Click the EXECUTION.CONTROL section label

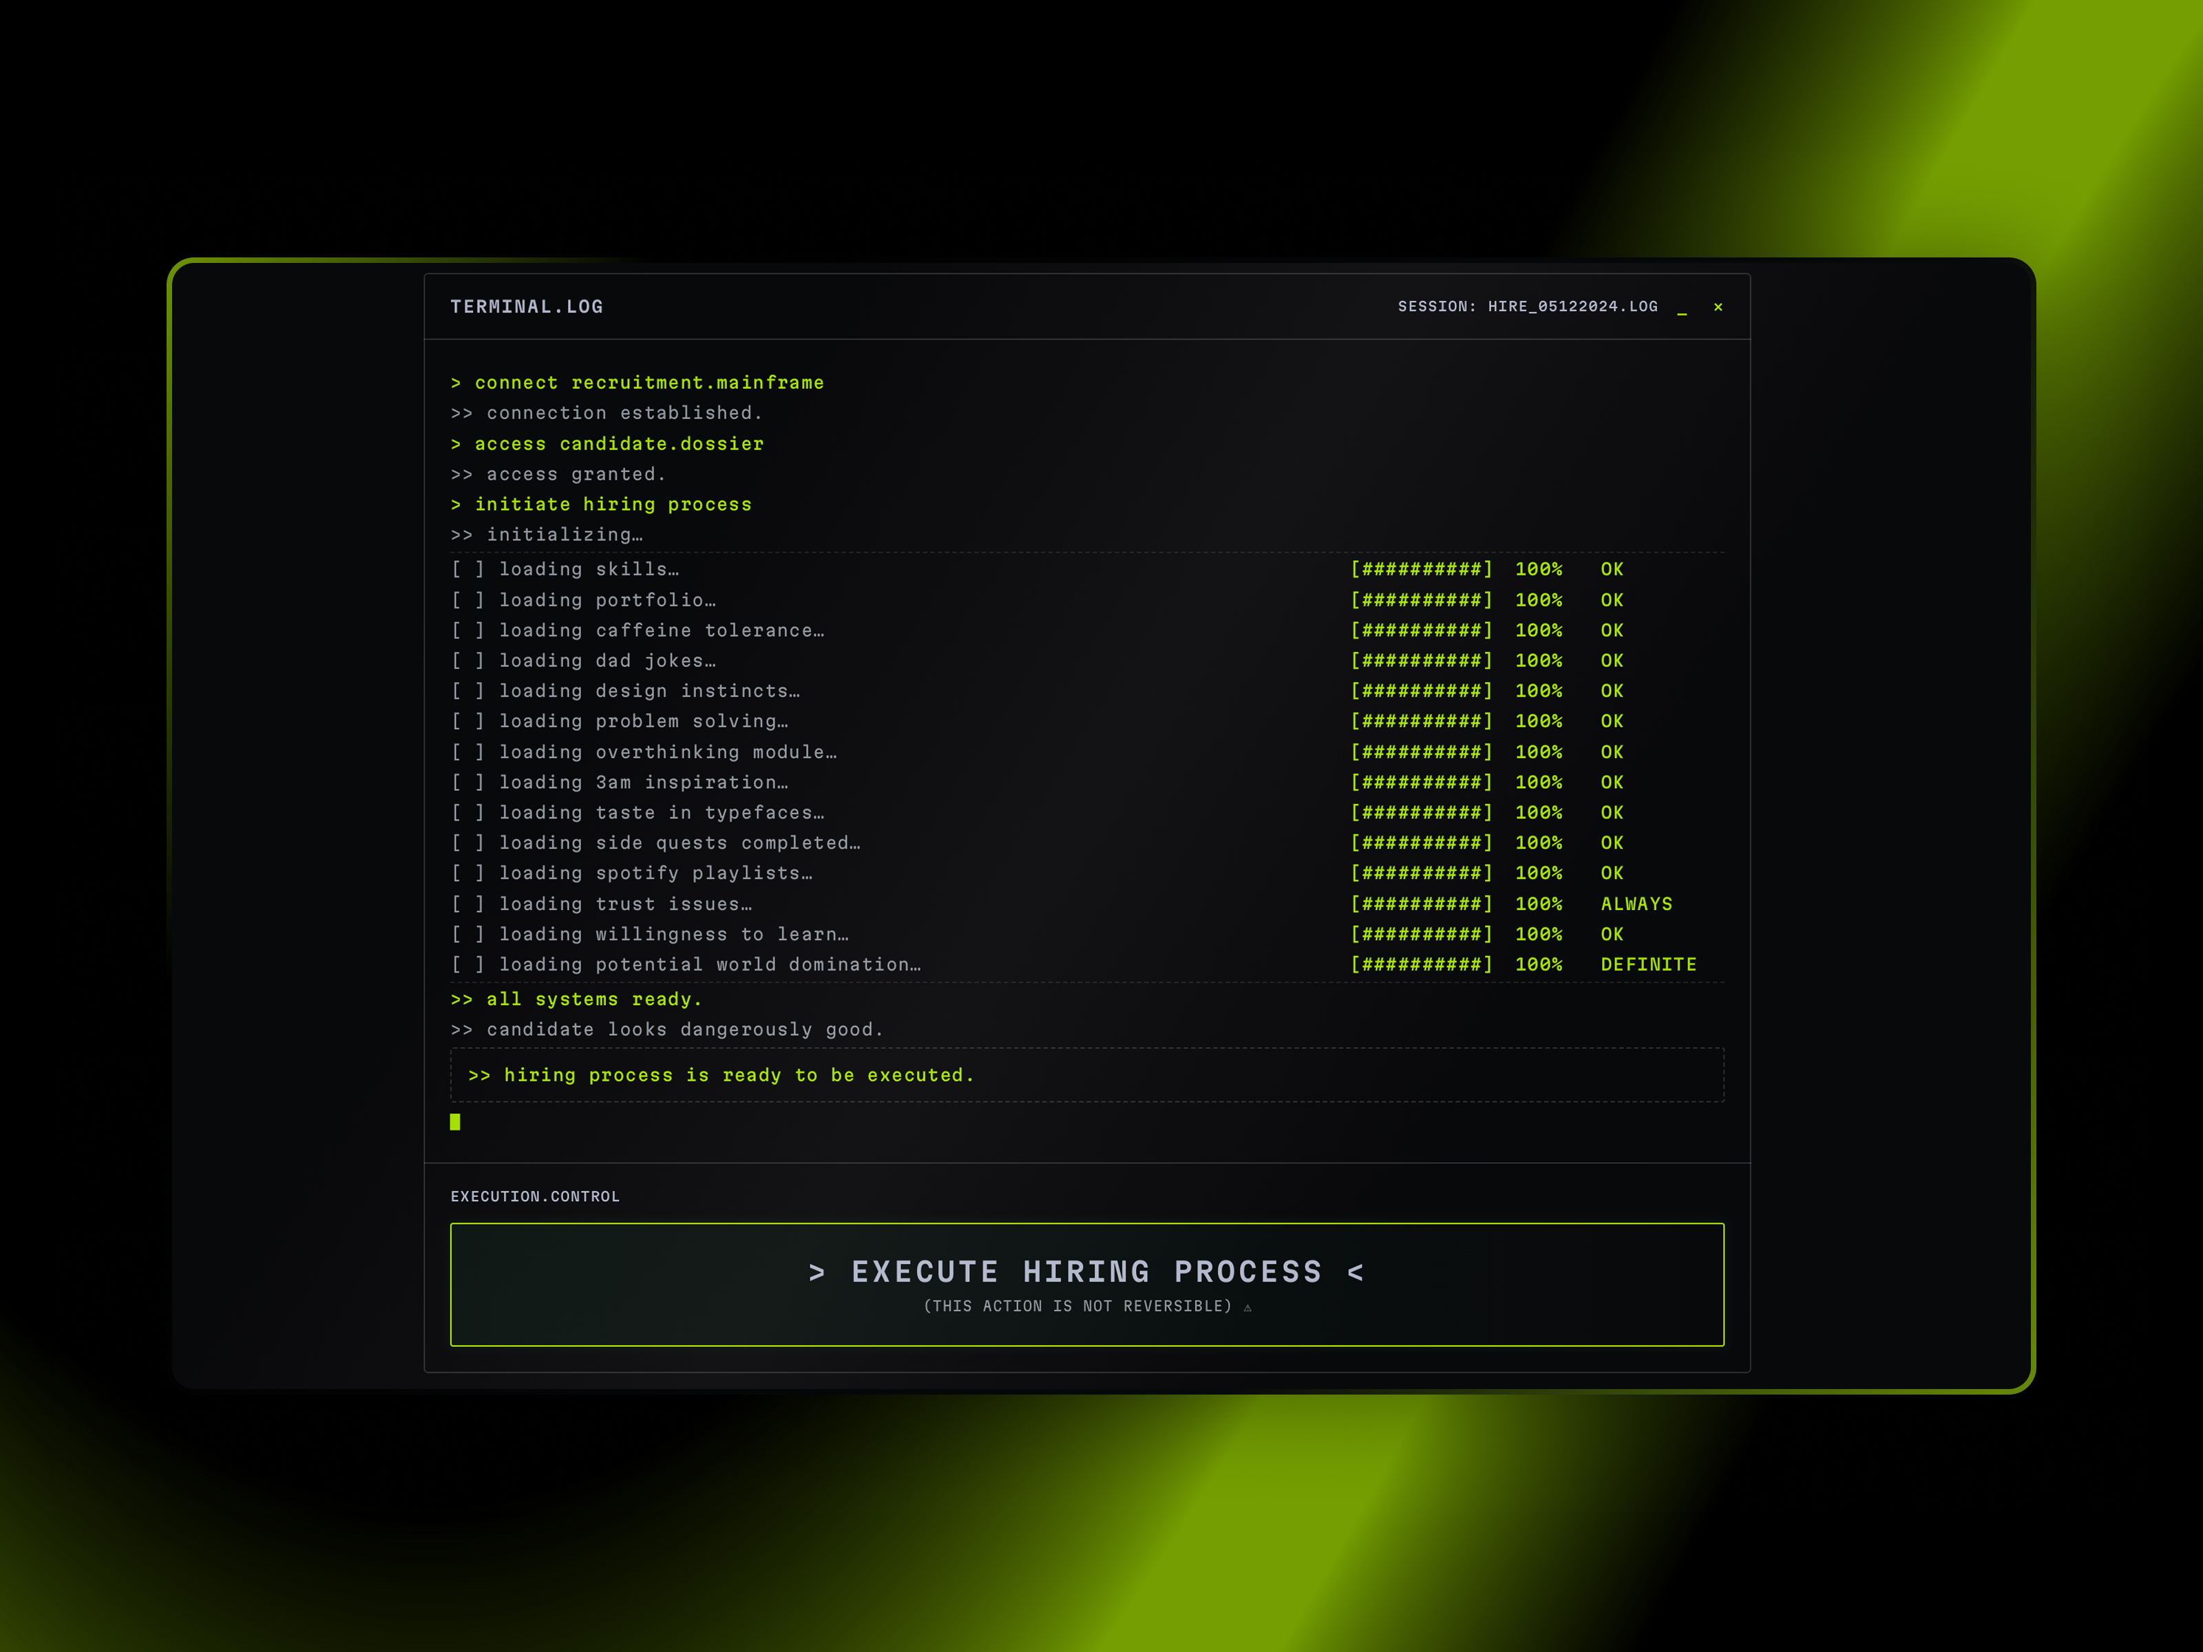(x=535, y=1197)
